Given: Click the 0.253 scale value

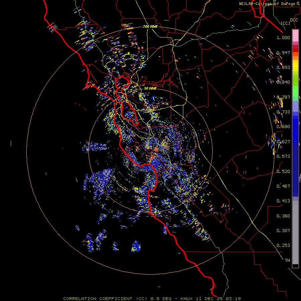Looking at the screenshot, I should pos(283,245).
